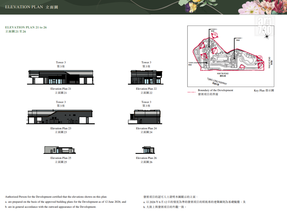Click the am730 watermark logo

click(265, 25)
